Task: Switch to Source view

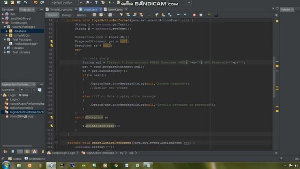Action: pos(52,15)
